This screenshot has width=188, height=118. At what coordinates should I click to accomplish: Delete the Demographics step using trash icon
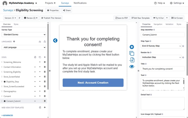pos(45,91)
